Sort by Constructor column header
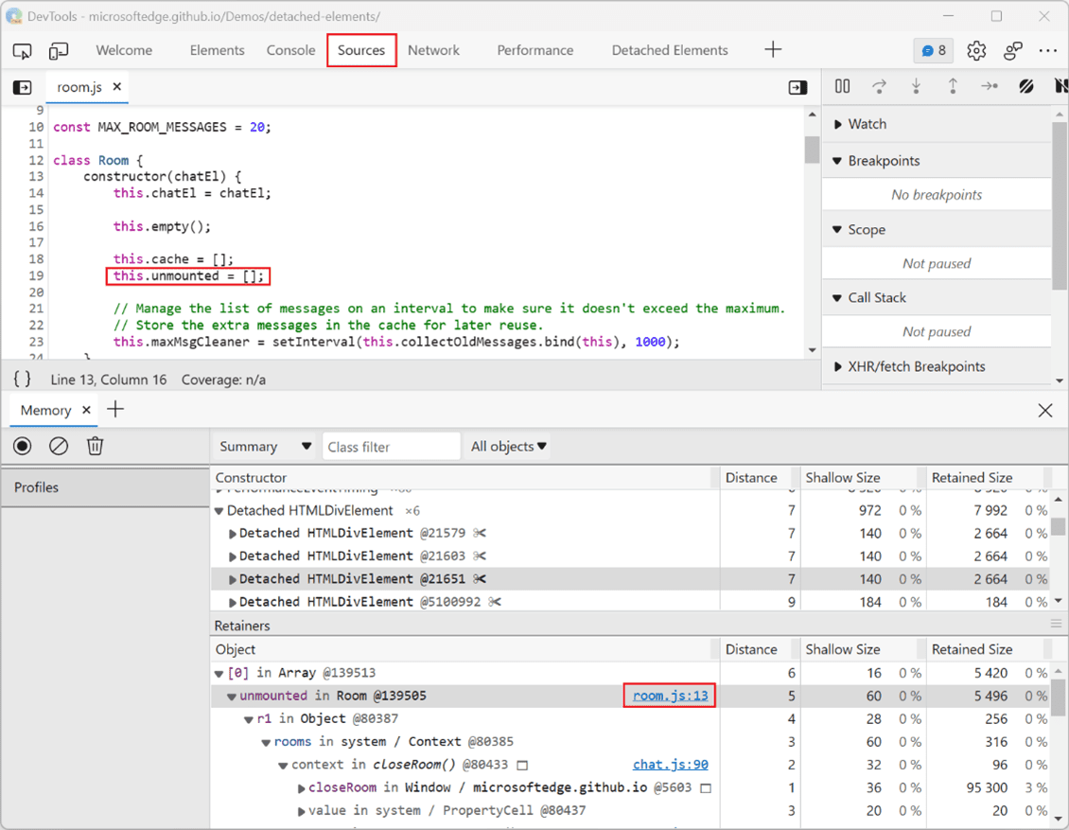 point(464,478)
